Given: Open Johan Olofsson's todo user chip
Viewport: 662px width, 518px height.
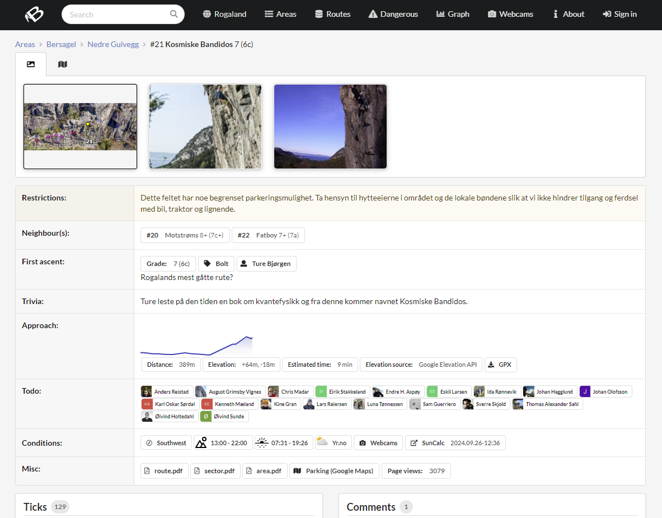Looking at the screenshot, I should coord(605,391).
